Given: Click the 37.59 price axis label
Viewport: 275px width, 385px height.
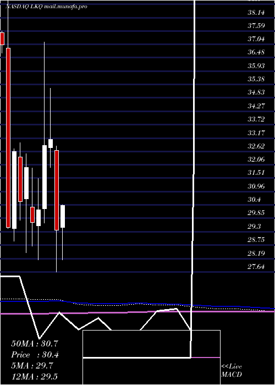Looking at the screenshot, I should tap(256, 25).
